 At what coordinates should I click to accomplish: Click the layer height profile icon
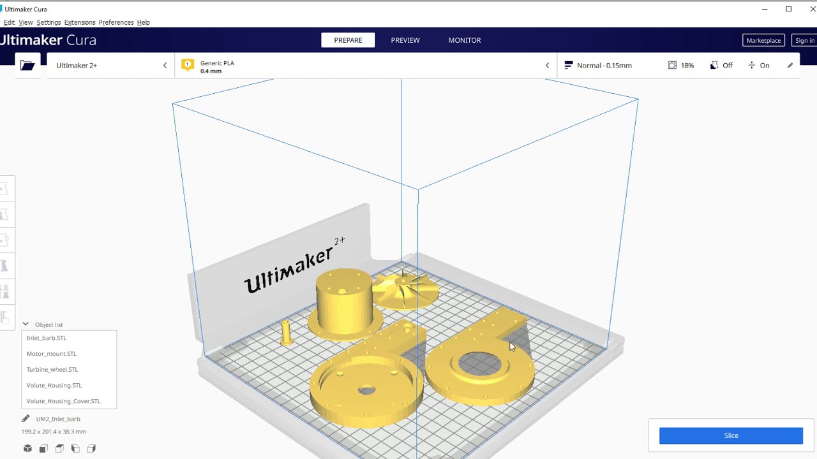pos(569,65)
